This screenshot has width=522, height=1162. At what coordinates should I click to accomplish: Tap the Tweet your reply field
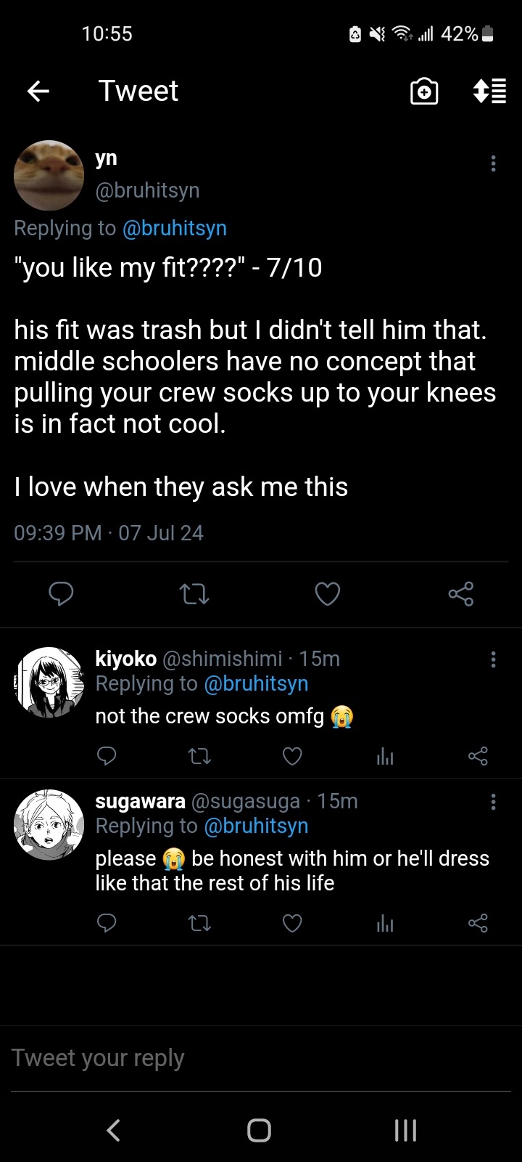tap(261, 1058)
